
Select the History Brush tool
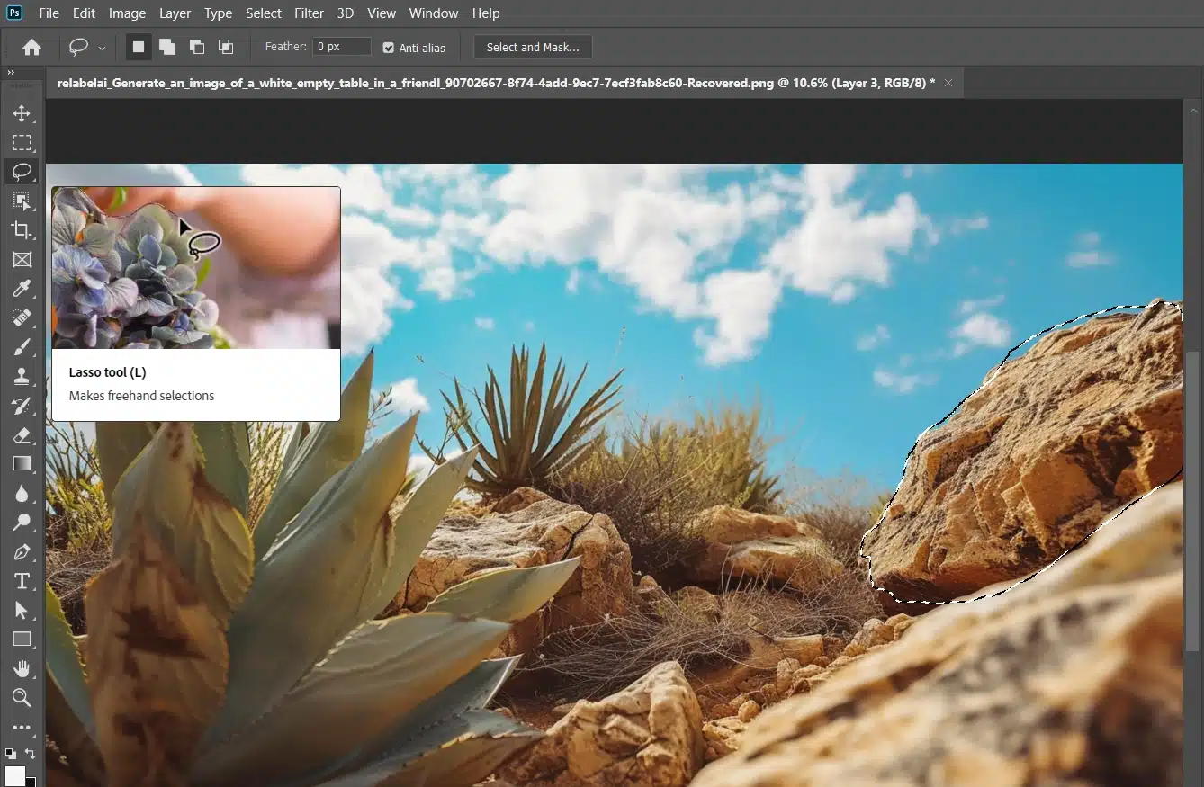tap(22, 406)
